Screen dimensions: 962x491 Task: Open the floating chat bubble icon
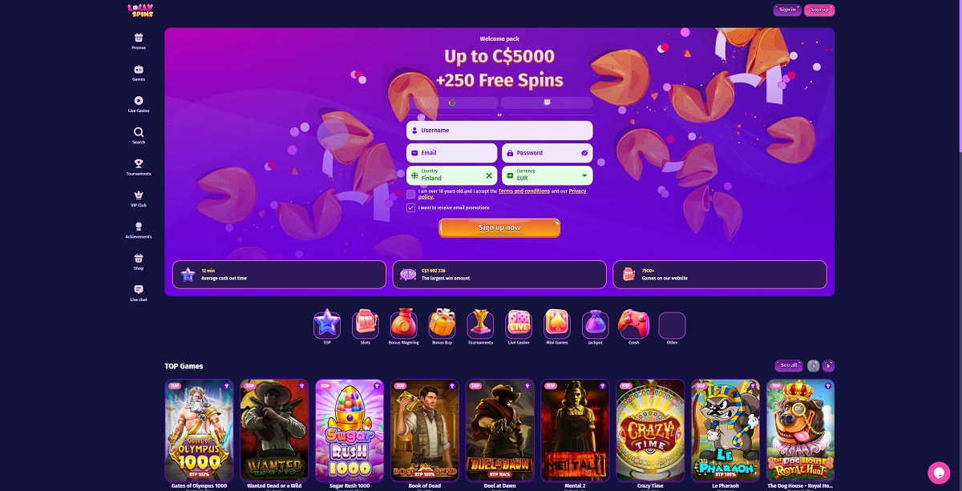[938, 473]
